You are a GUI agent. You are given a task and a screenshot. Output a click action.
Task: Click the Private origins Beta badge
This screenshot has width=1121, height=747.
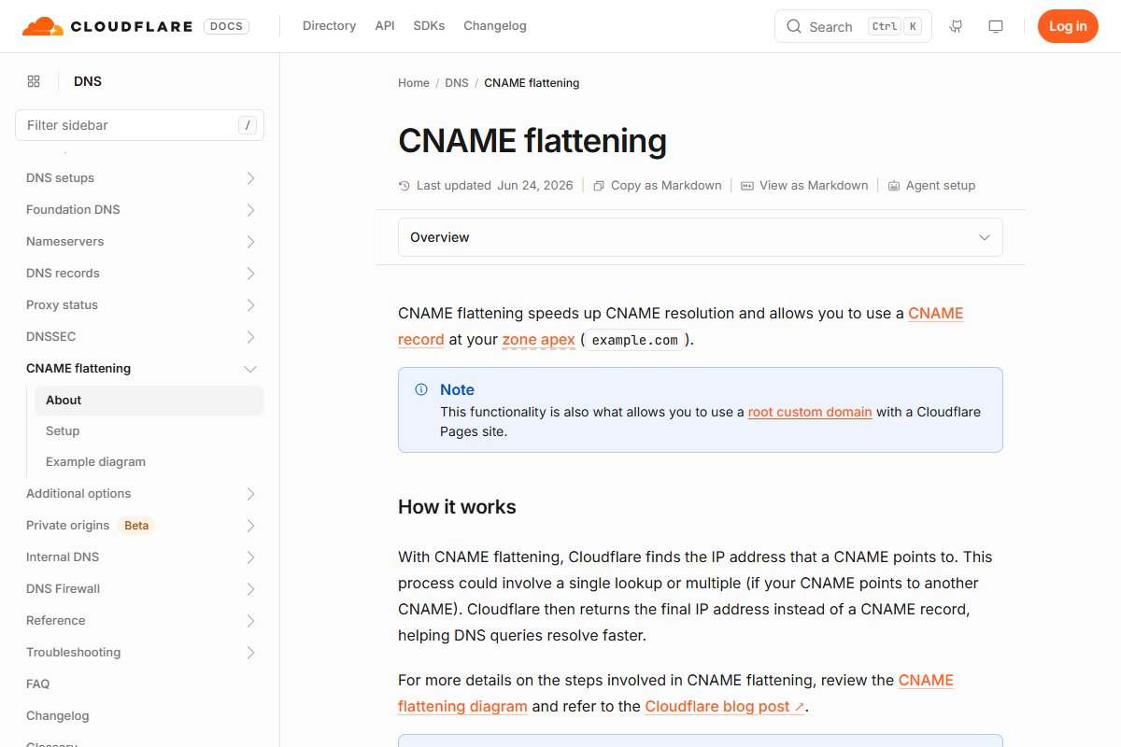coord(136,525)
